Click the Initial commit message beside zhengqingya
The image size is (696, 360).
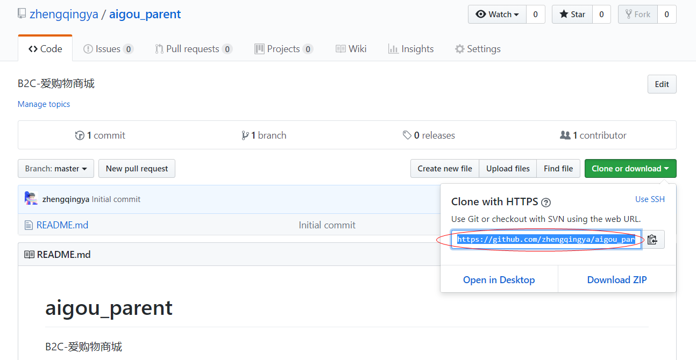point(116,199)
